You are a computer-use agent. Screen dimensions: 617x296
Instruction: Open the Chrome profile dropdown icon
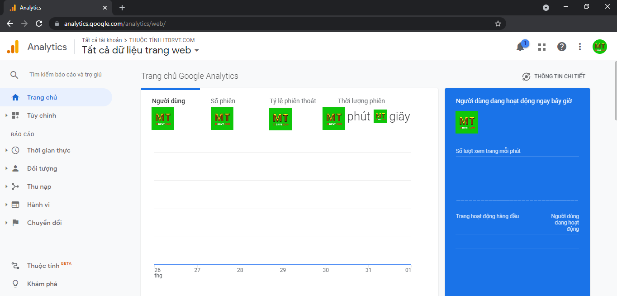[x=546, y=8]
